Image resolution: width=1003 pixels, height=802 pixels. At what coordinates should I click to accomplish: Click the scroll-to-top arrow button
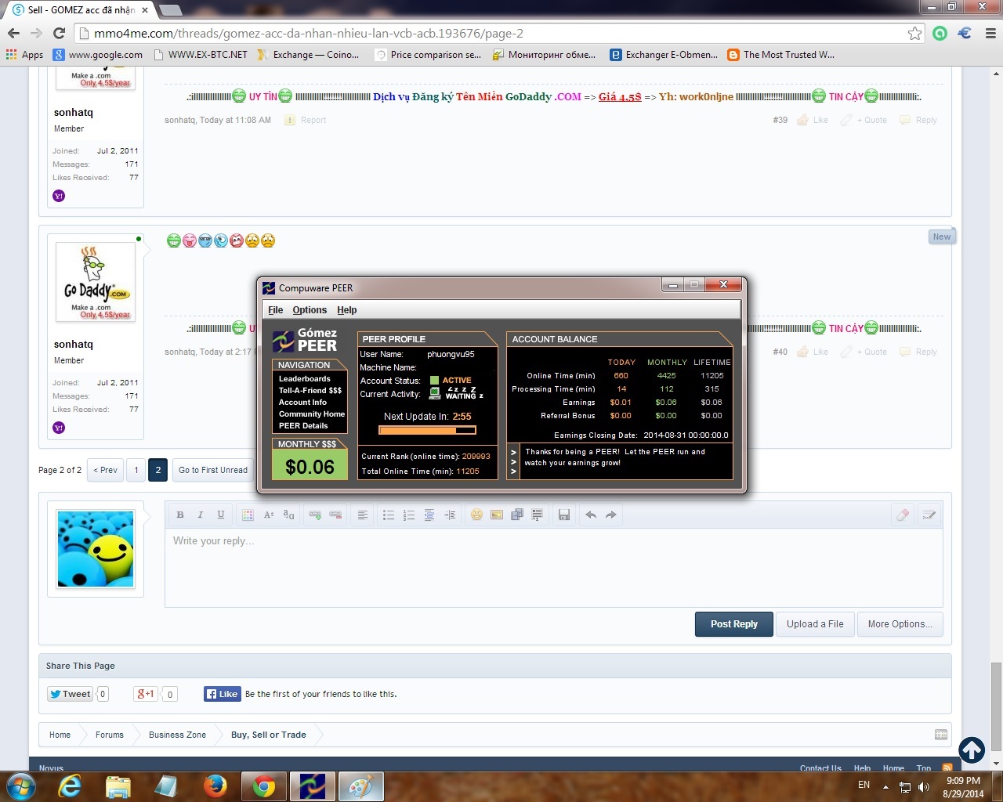click(x=972, y=750)
